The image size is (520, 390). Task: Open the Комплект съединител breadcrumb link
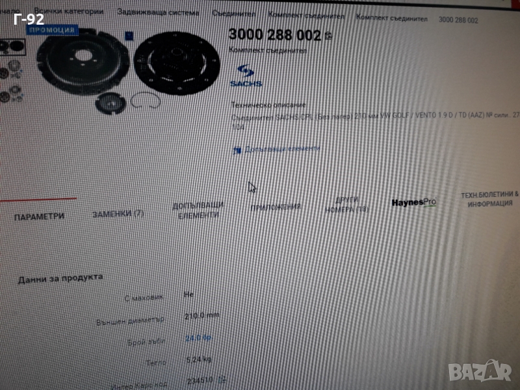point(306,16)
